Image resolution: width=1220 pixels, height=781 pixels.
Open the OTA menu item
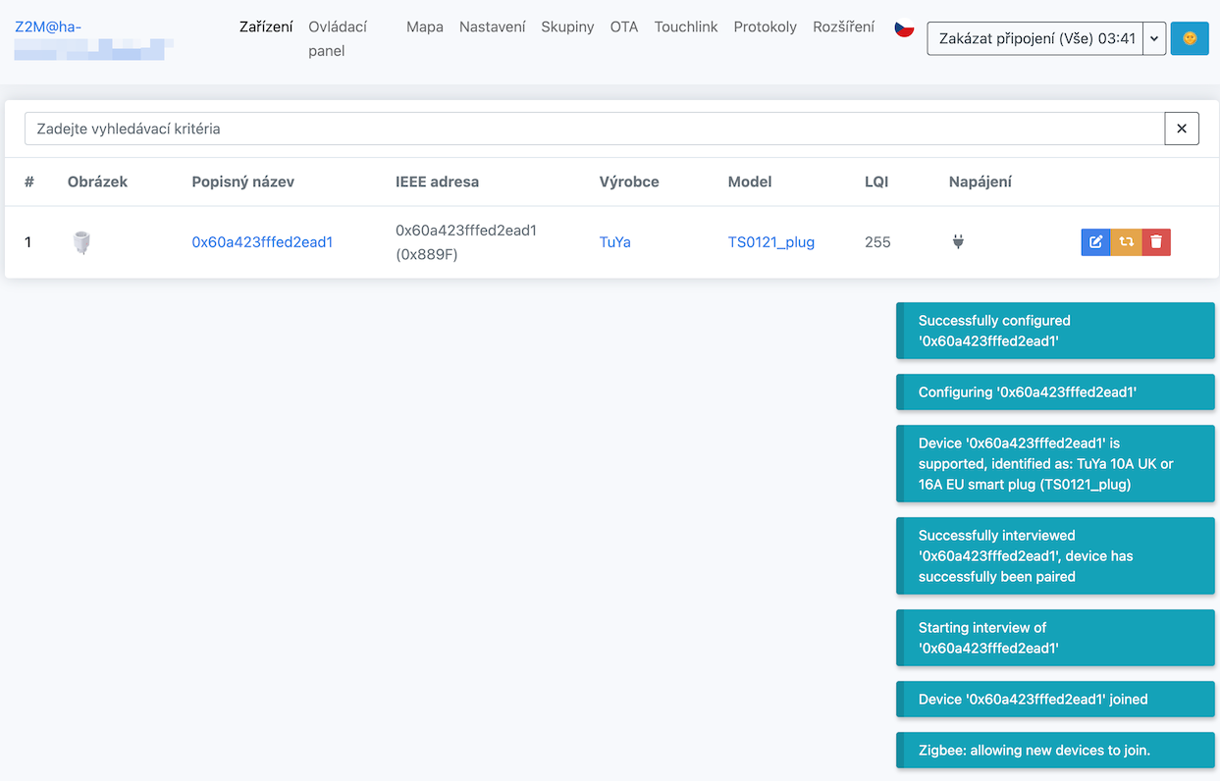(x=623, y=26)
